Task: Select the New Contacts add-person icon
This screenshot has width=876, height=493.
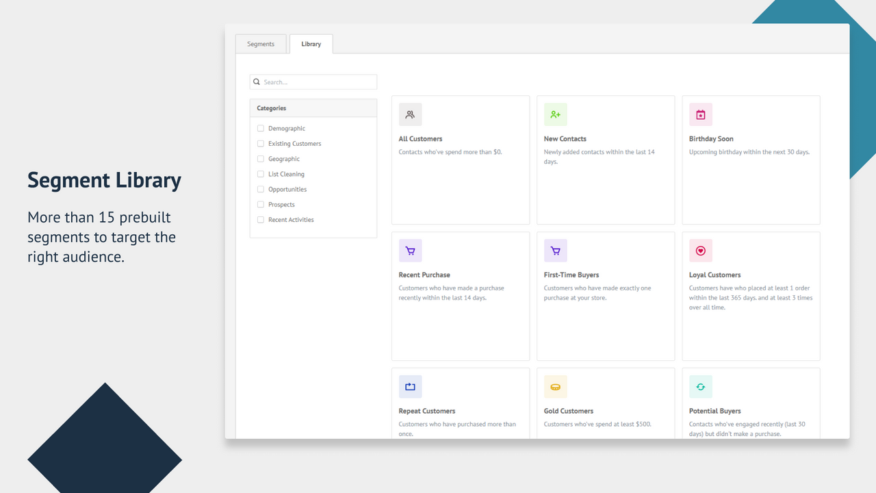Action: (x=555, y=114)
